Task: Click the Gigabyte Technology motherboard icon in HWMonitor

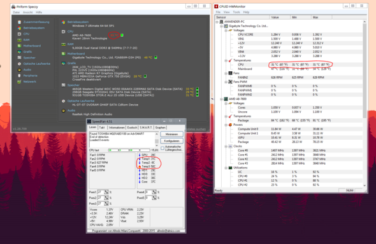Action: [x=226, y=26]
